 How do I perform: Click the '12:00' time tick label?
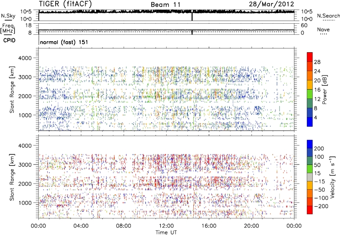click(x=166, y=226)
